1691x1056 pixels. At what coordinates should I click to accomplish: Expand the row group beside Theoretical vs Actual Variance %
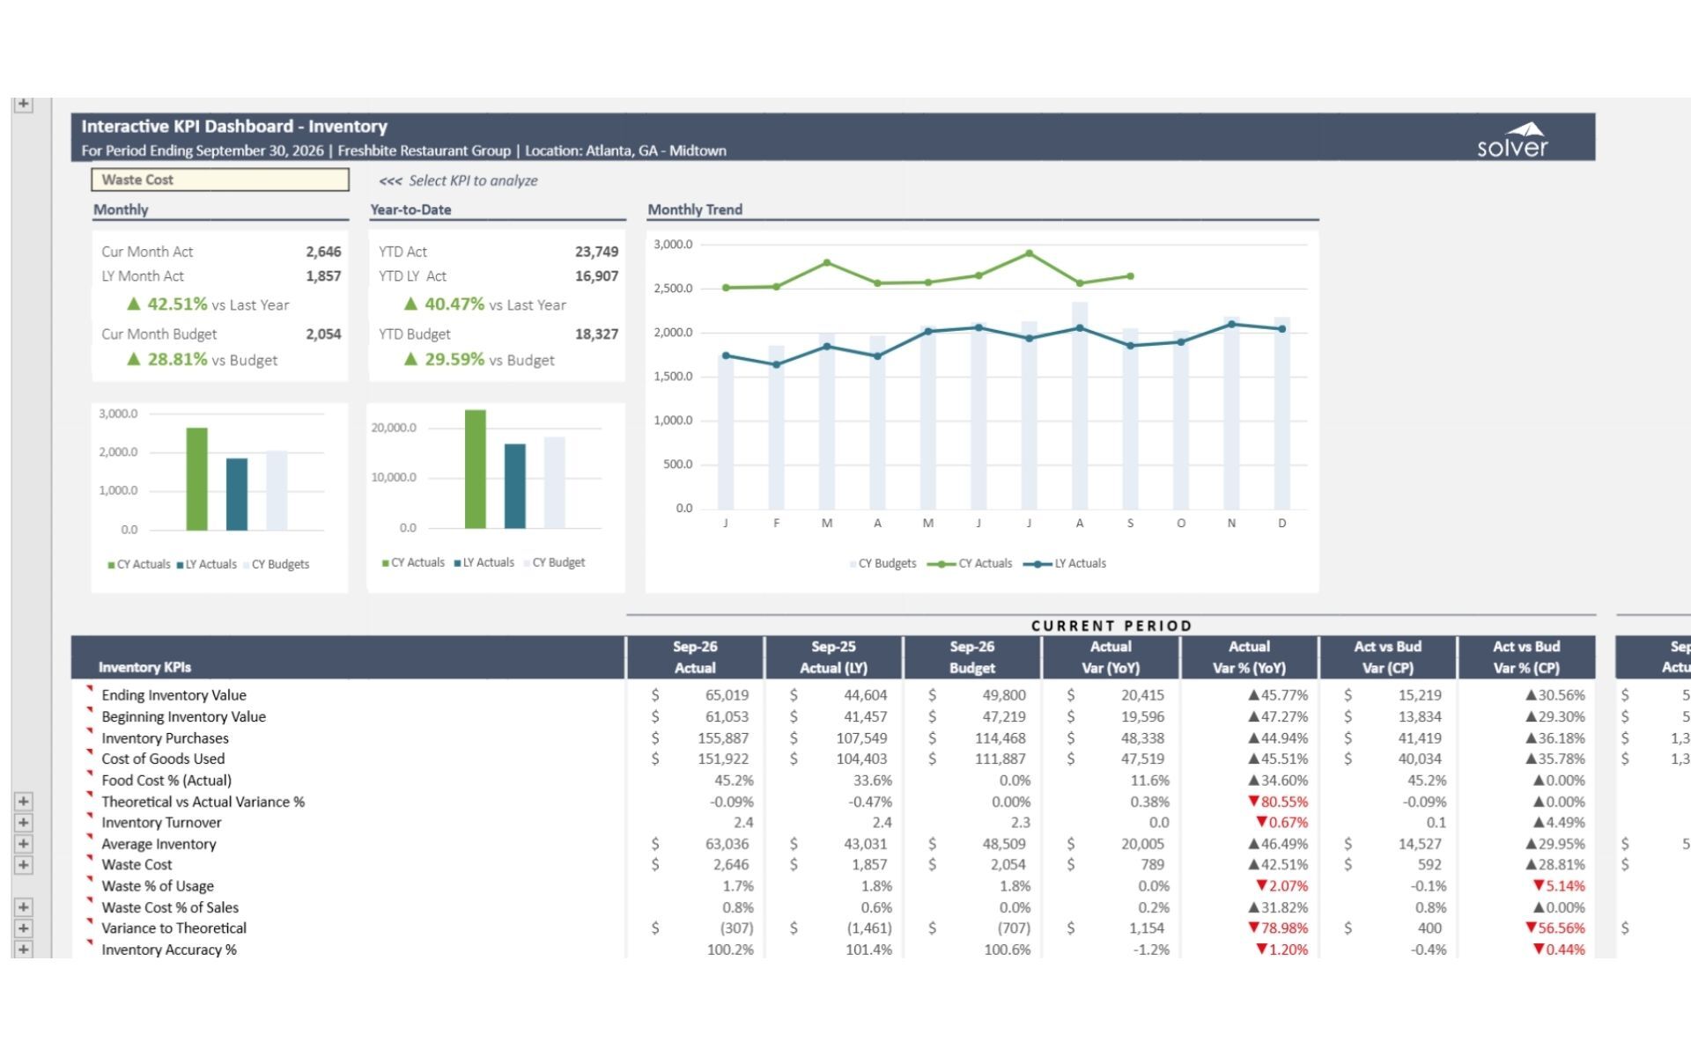tap(24, 802)
